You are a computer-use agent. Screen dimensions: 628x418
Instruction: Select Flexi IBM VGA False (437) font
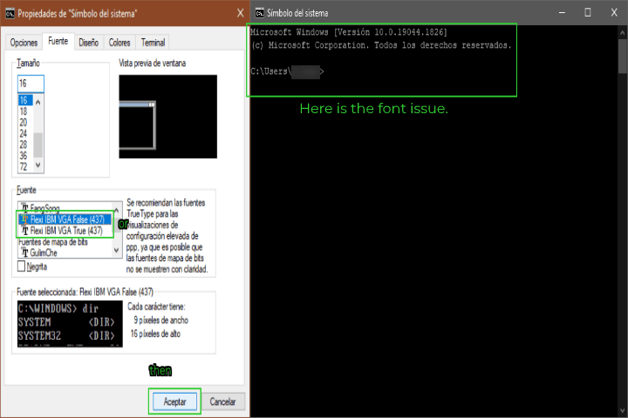(65, 219)
